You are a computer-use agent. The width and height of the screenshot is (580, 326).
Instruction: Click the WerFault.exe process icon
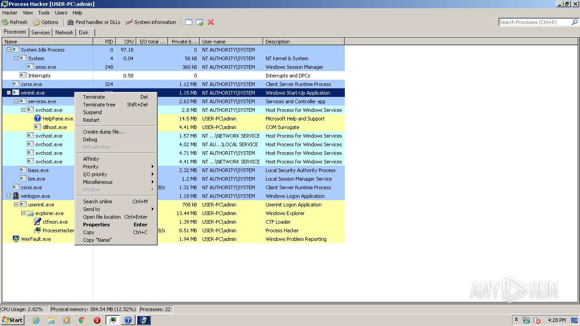(x=16, y=239)
